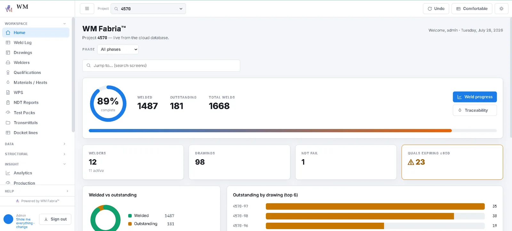Click the Comfortable density button
Screen dimensions: 512x231
(472, 9)
